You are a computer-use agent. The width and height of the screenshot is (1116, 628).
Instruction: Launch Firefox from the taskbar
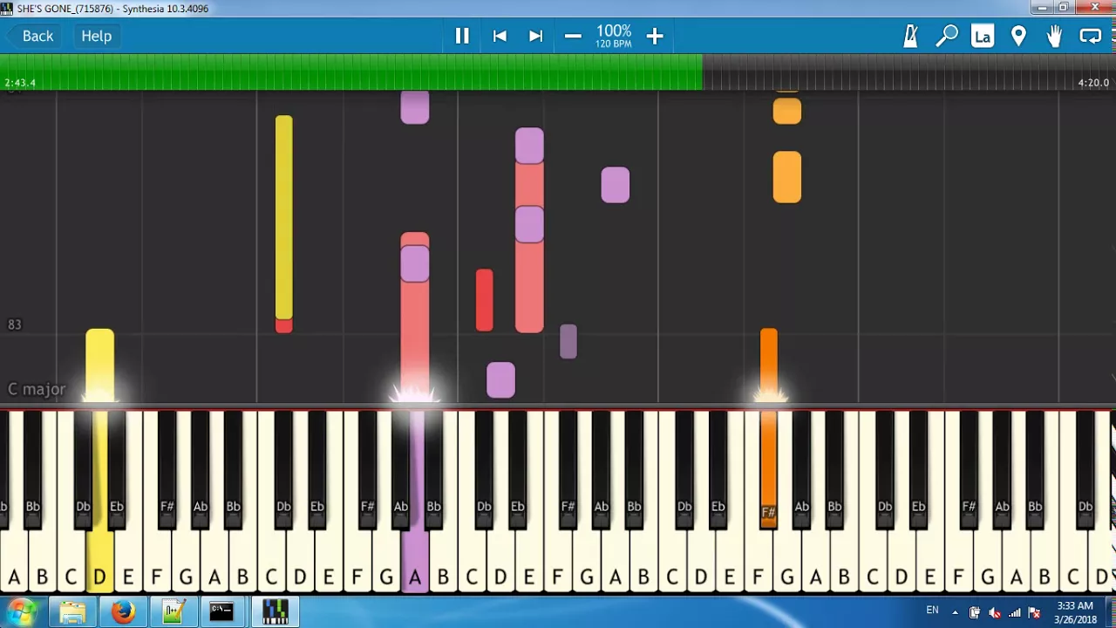coord(123,611)
